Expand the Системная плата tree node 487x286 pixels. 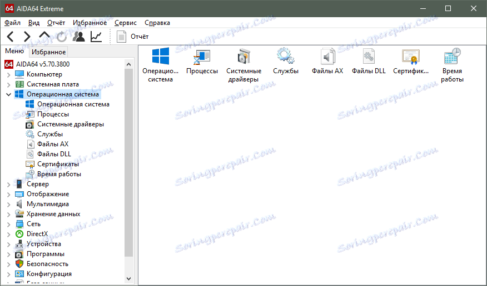tap(9, 84)
